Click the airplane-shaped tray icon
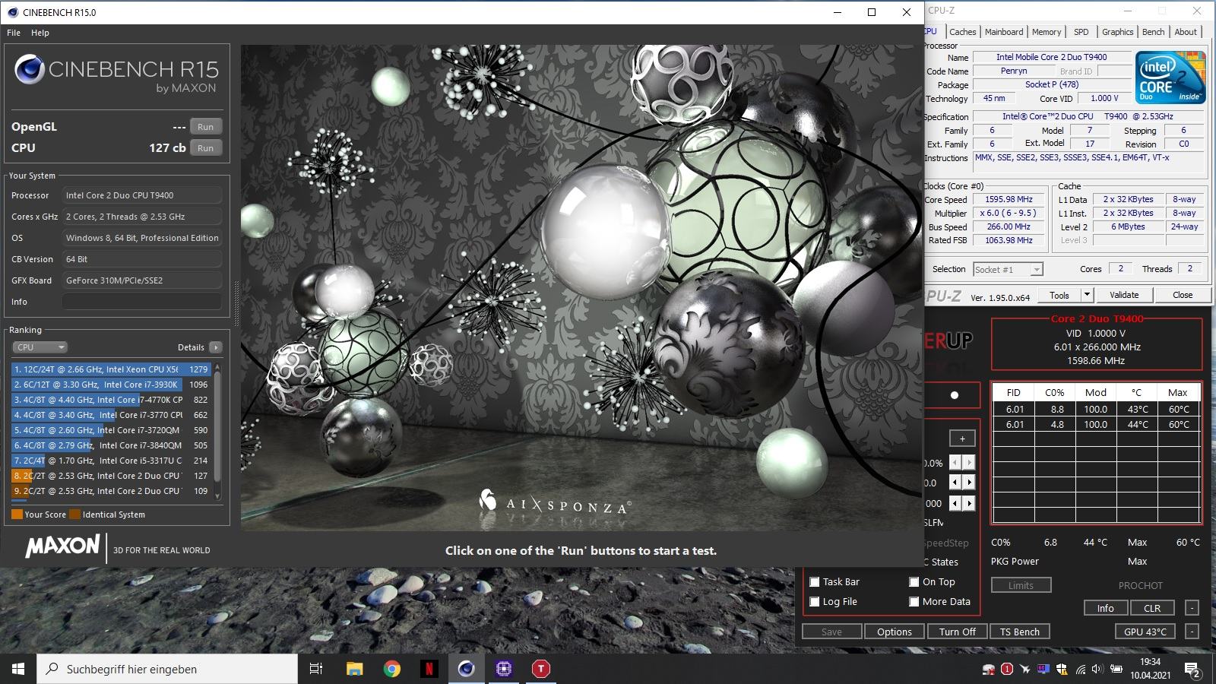Image resolution: width=1216 pixels, height=684 pixels. pos(1025,670)
